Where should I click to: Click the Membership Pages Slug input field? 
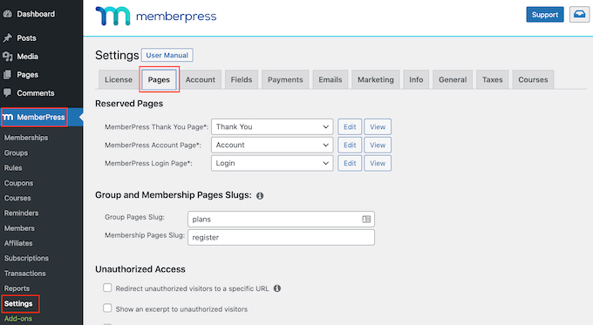pos(281,237)
